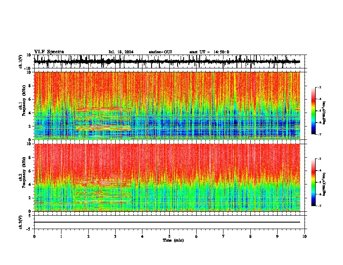Click the "5" tick on ch.3(V) axis
This screenshot has width=343, height=265.
(x=30, y=216)
